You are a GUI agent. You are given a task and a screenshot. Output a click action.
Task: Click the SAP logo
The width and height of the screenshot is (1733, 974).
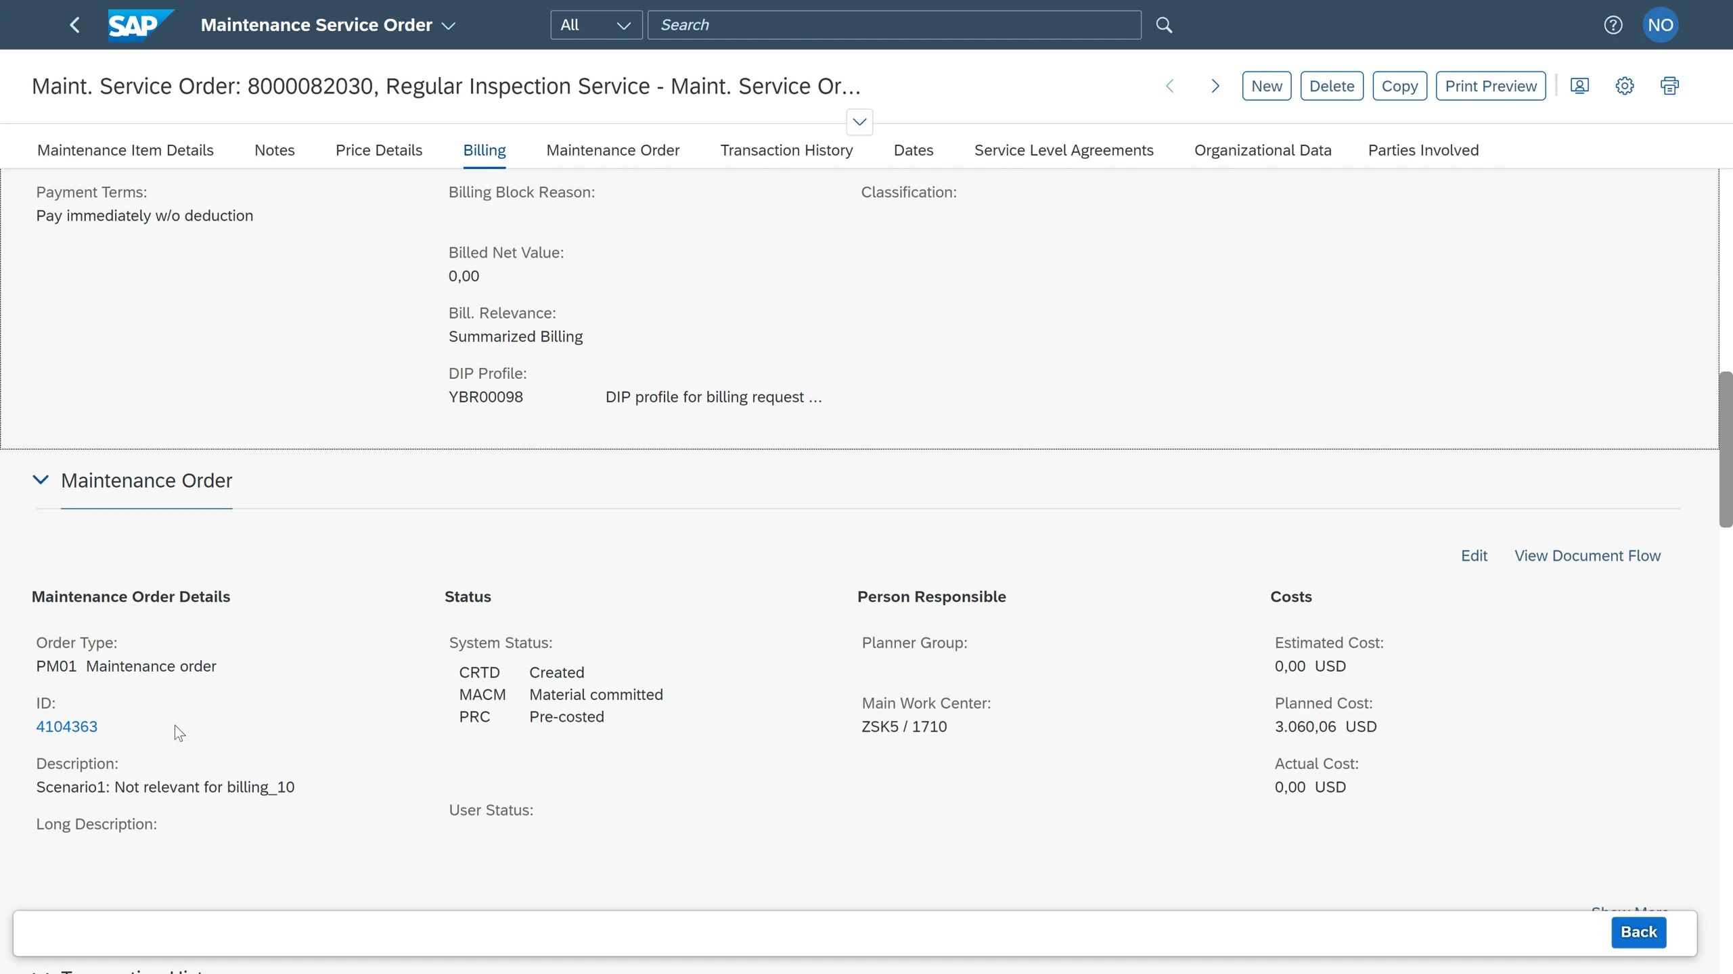point(141,25)
